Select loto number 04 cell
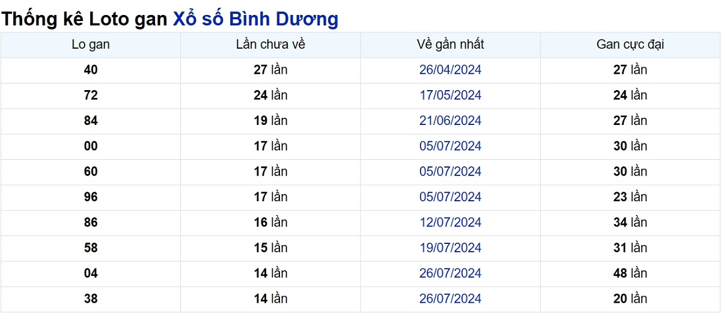This screenshot has height=313, width=721. 91,273
